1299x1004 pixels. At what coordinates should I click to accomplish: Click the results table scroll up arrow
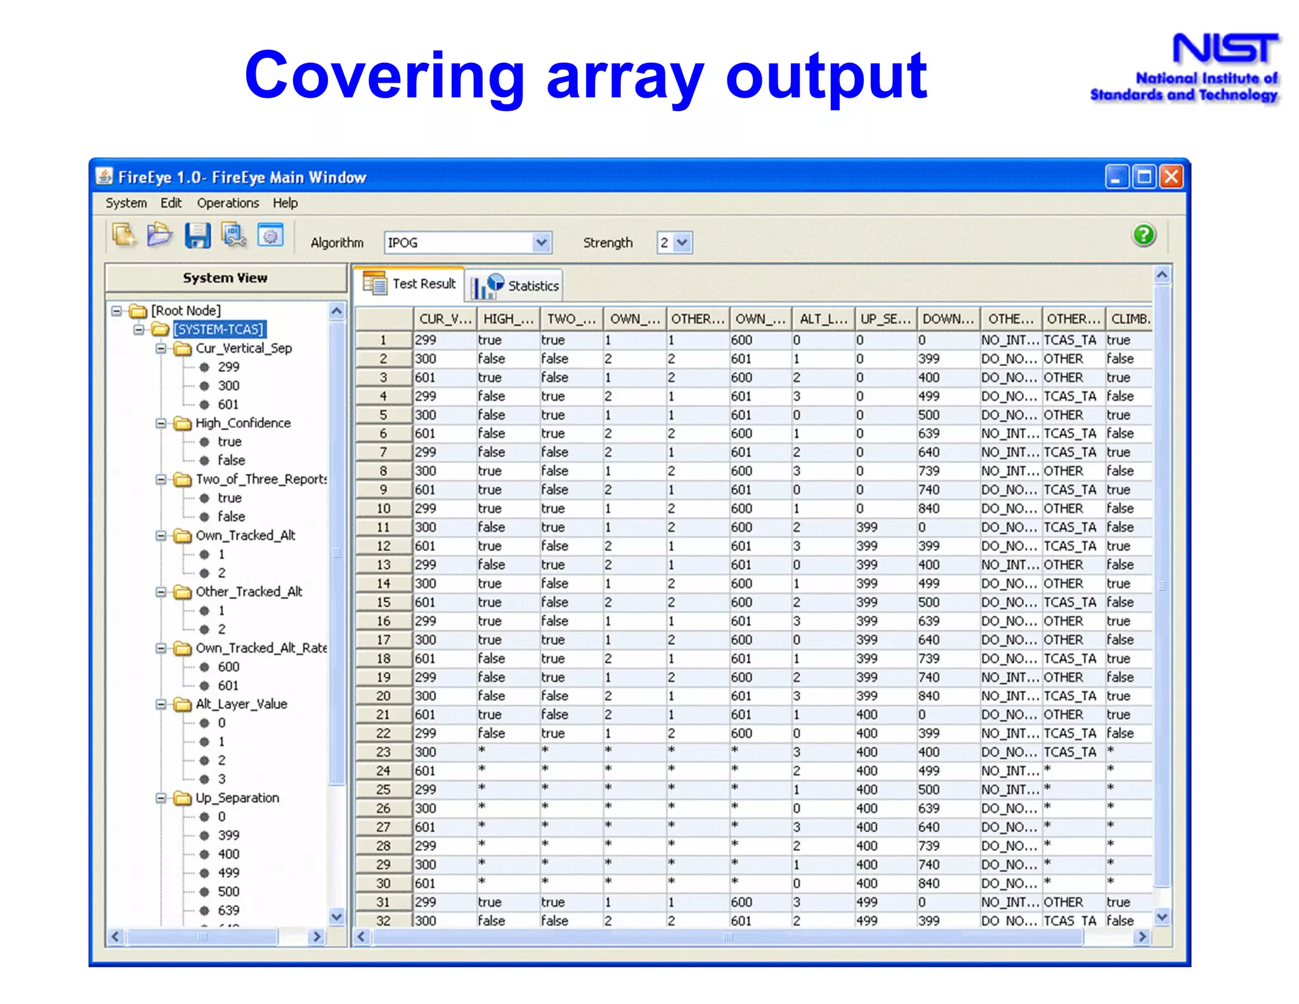(1162, 275)
